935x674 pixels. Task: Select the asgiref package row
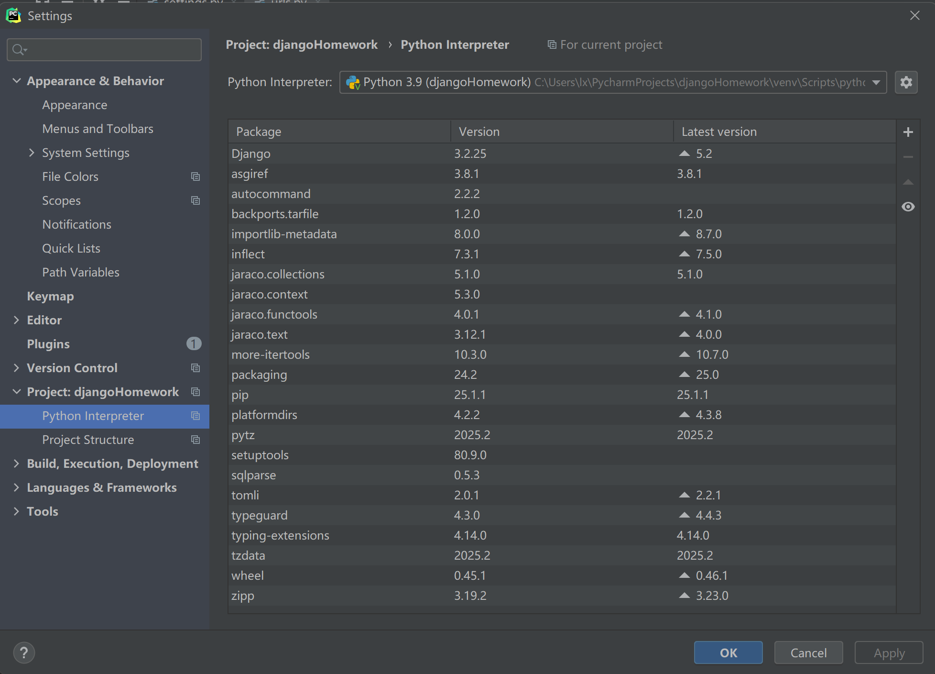[x=562, y=174]
